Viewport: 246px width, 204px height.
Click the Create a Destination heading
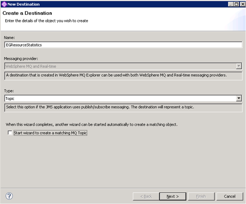[27, 13]
